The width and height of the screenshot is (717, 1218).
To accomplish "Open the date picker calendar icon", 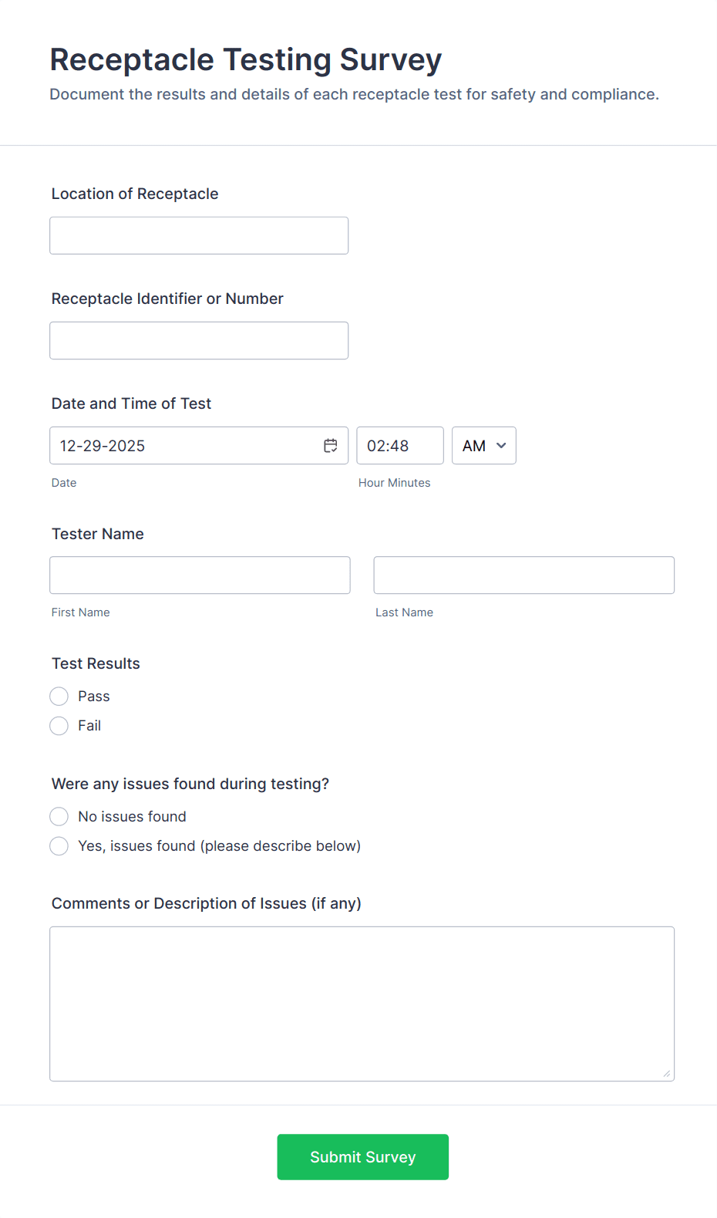I will pos(331,446).
